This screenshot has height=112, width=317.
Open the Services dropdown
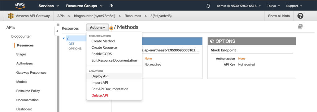click(x=49, y=6)
